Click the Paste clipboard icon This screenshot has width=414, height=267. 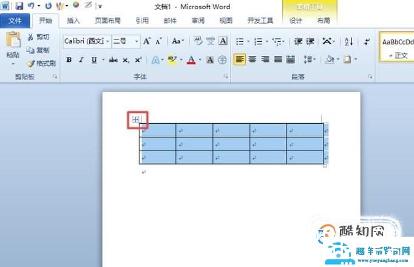pyautogui.click(x=13, y=39)
